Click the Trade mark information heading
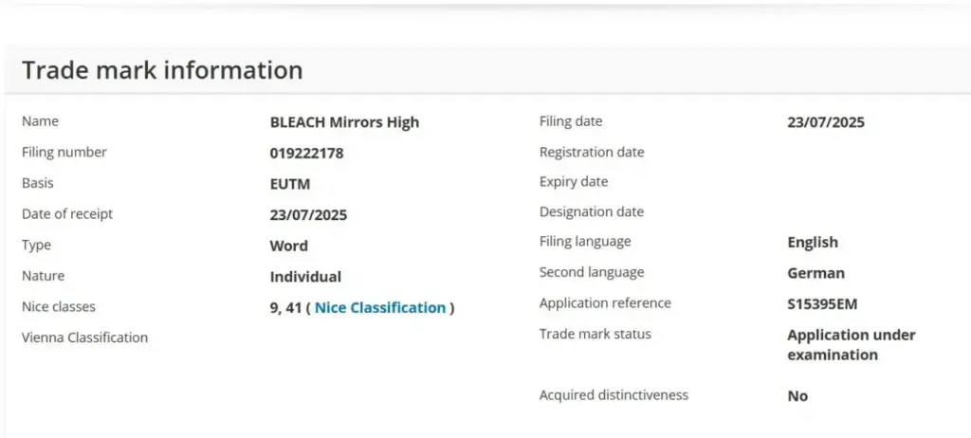 point(162,70)
